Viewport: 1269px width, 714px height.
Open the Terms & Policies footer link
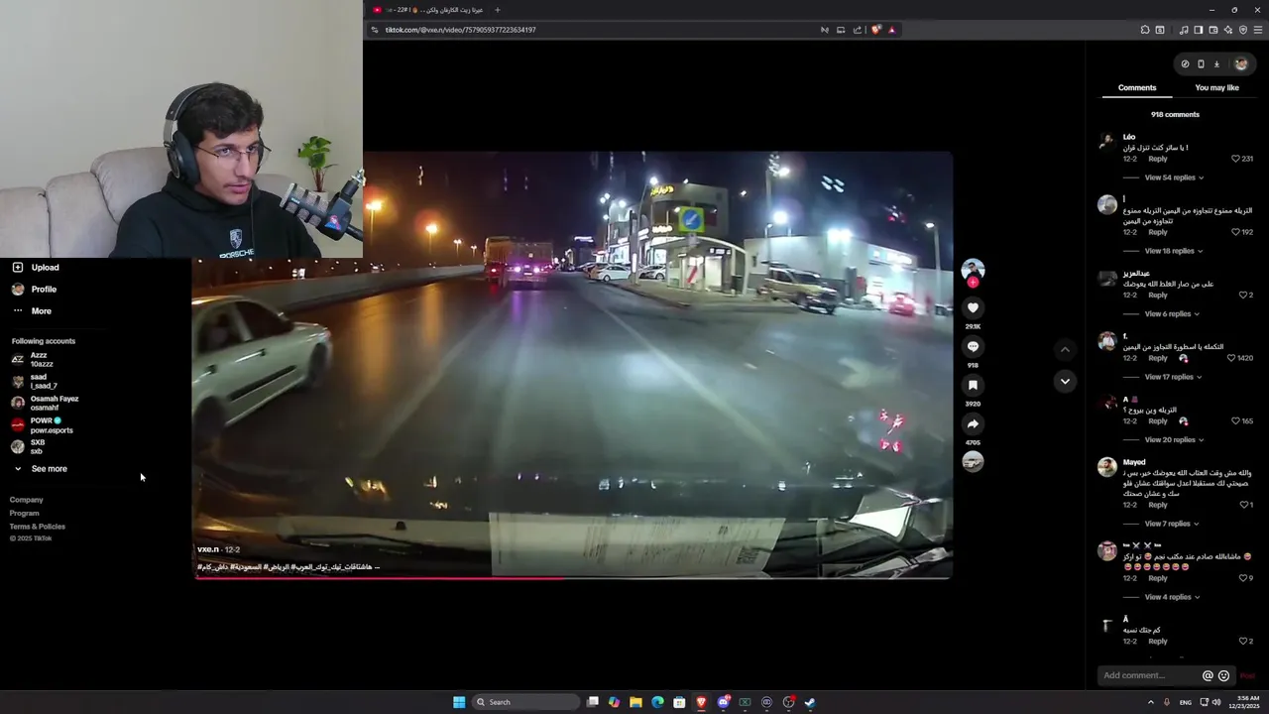[38, 527]
